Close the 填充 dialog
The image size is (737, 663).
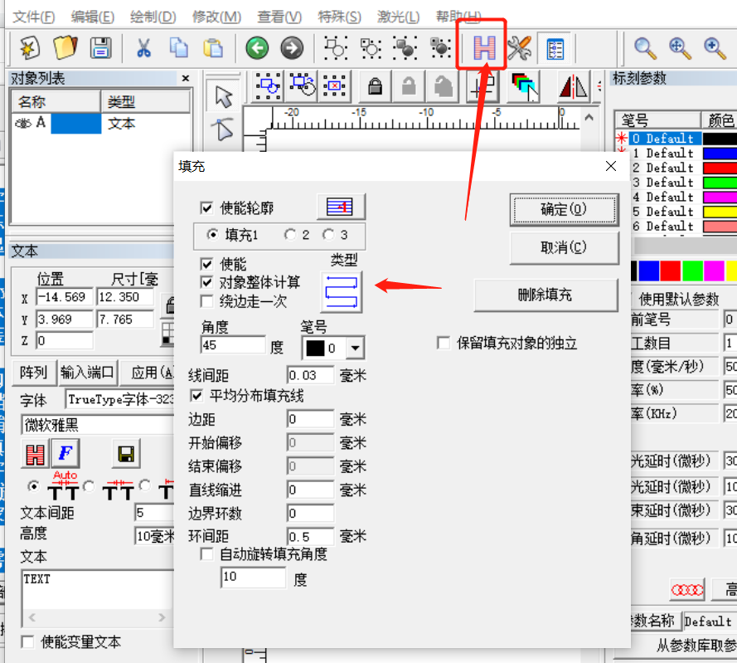(610, 166)
